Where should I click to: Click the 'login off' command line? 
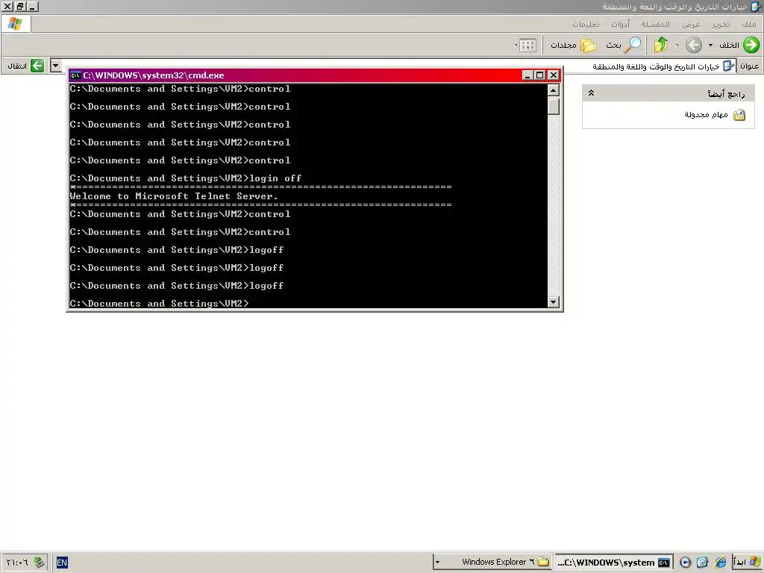(x=186, y=178)
